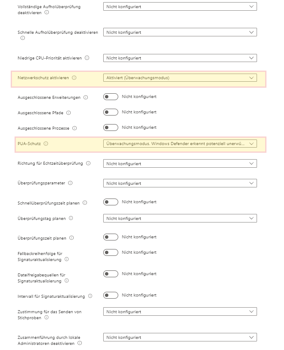This screenshot has height=350, width=284.
Task: Open info tooltip for Ausgeschlossene Erweiterungen
Action: pos(86,98)
